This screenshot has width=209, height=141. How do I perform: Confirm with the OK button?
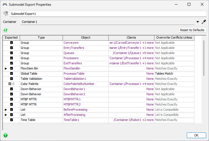point(196,135)
